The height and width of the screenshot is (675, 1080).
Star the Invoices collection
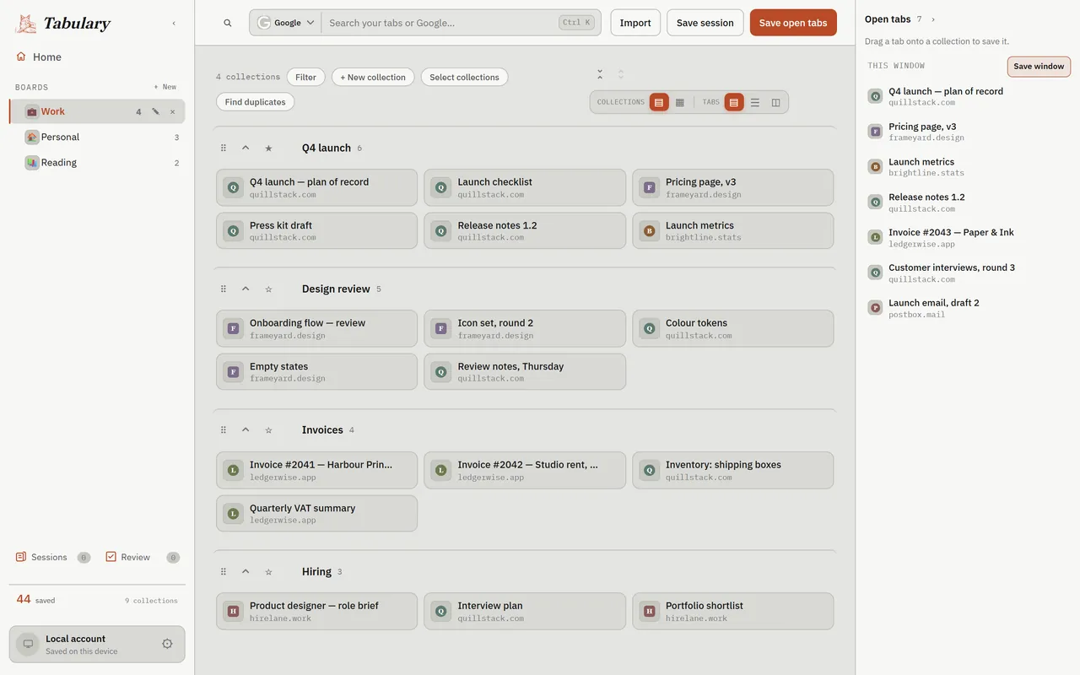coord(268,430)
